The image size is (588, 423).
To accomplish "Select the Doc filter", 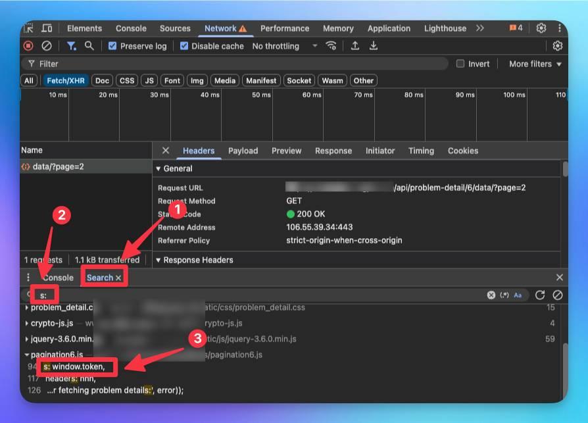I will point(102,81).
